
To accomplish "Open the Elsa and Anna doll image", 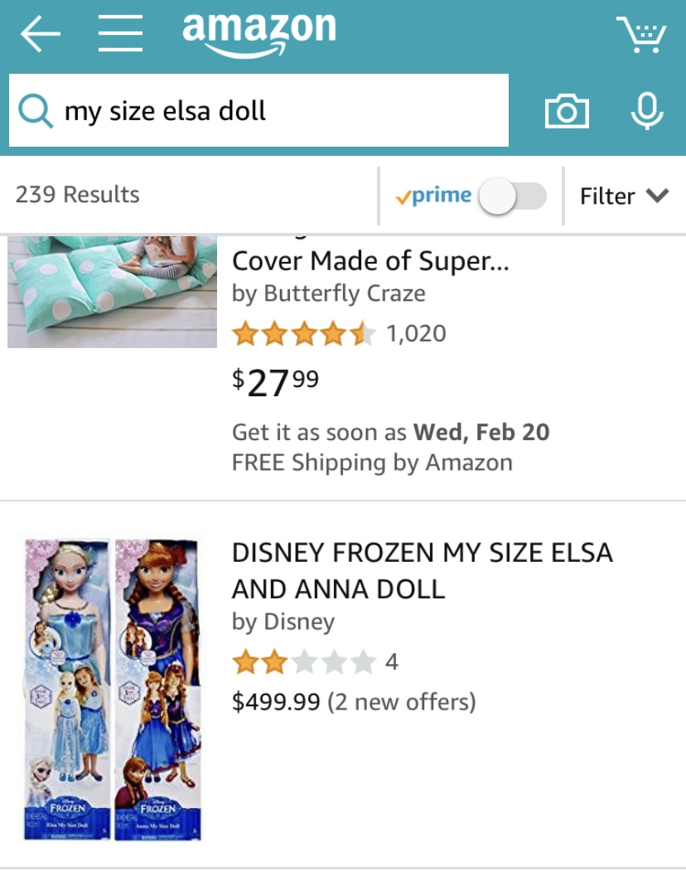I will tap(112, 690).
